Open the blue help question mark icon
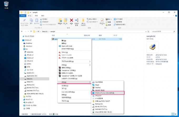This screenshot has height=117, width=179. point(176,16)
